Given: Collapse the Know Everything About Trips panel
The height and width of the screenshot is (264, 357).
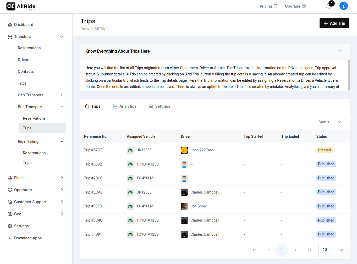Looking at the screenshot, I should click(x=340, y=51).
